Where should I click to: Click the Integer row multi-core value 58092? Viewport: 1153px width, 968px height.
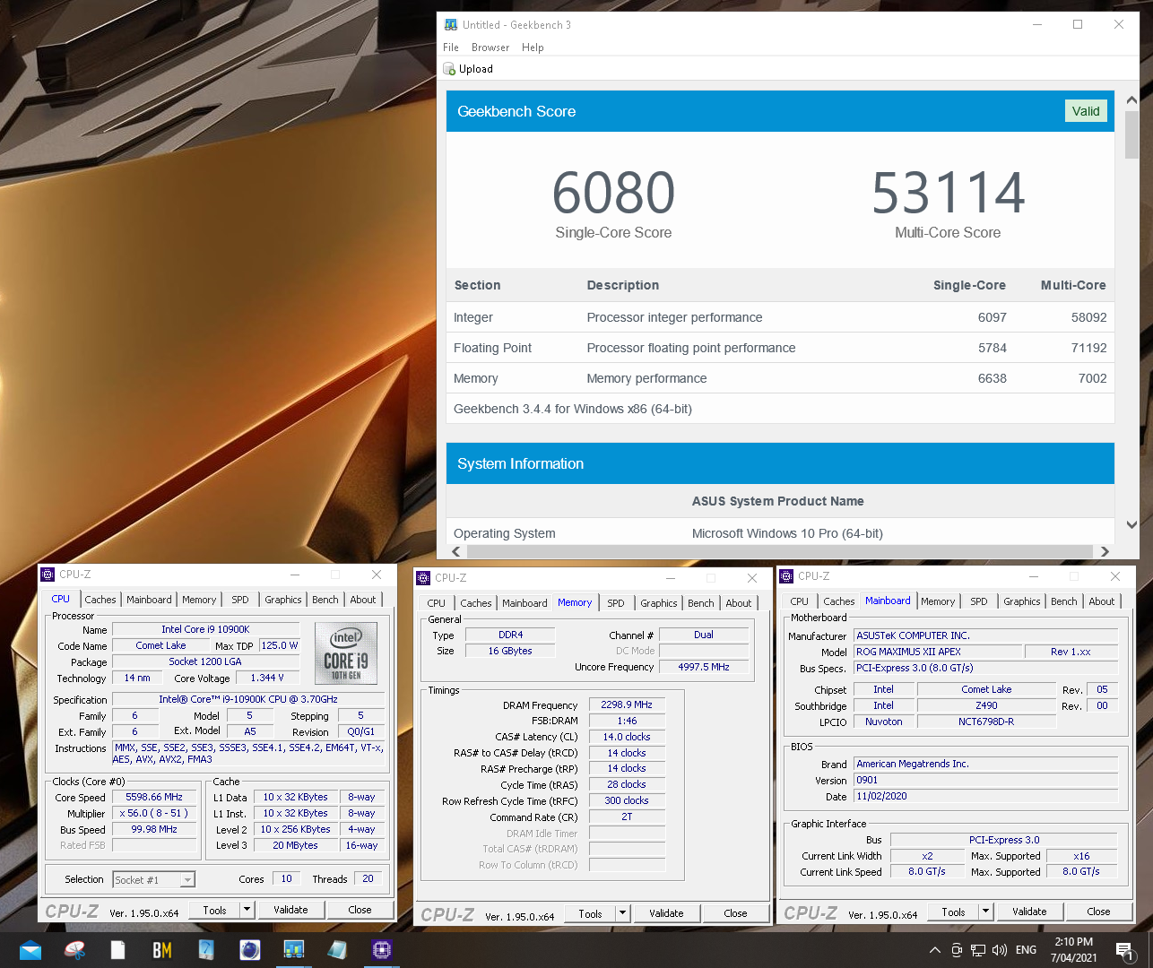coord(1088,317)
